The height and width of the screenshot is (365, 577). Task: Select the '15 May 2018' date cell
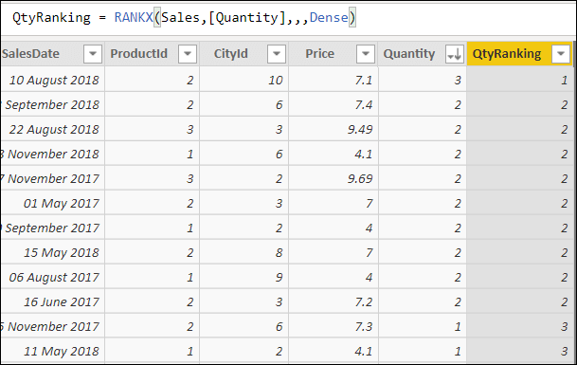[x=53, y=252]
